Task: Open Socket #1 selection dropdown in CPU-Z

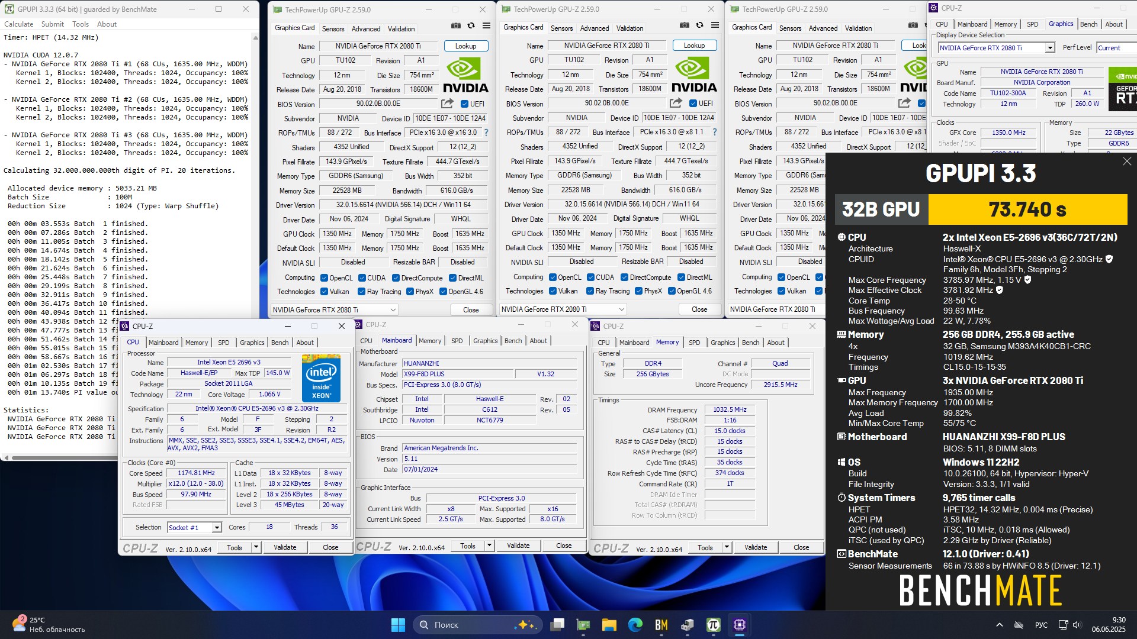Action: point(194,527)
